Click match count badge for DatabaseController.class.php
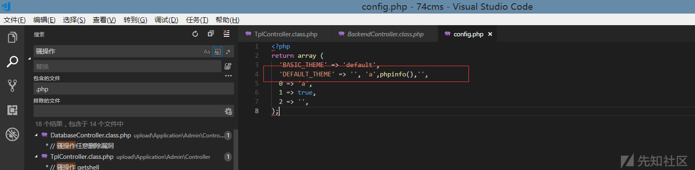Screen dimensions: 695x170 pyautogui.click(x=227, y=136)
